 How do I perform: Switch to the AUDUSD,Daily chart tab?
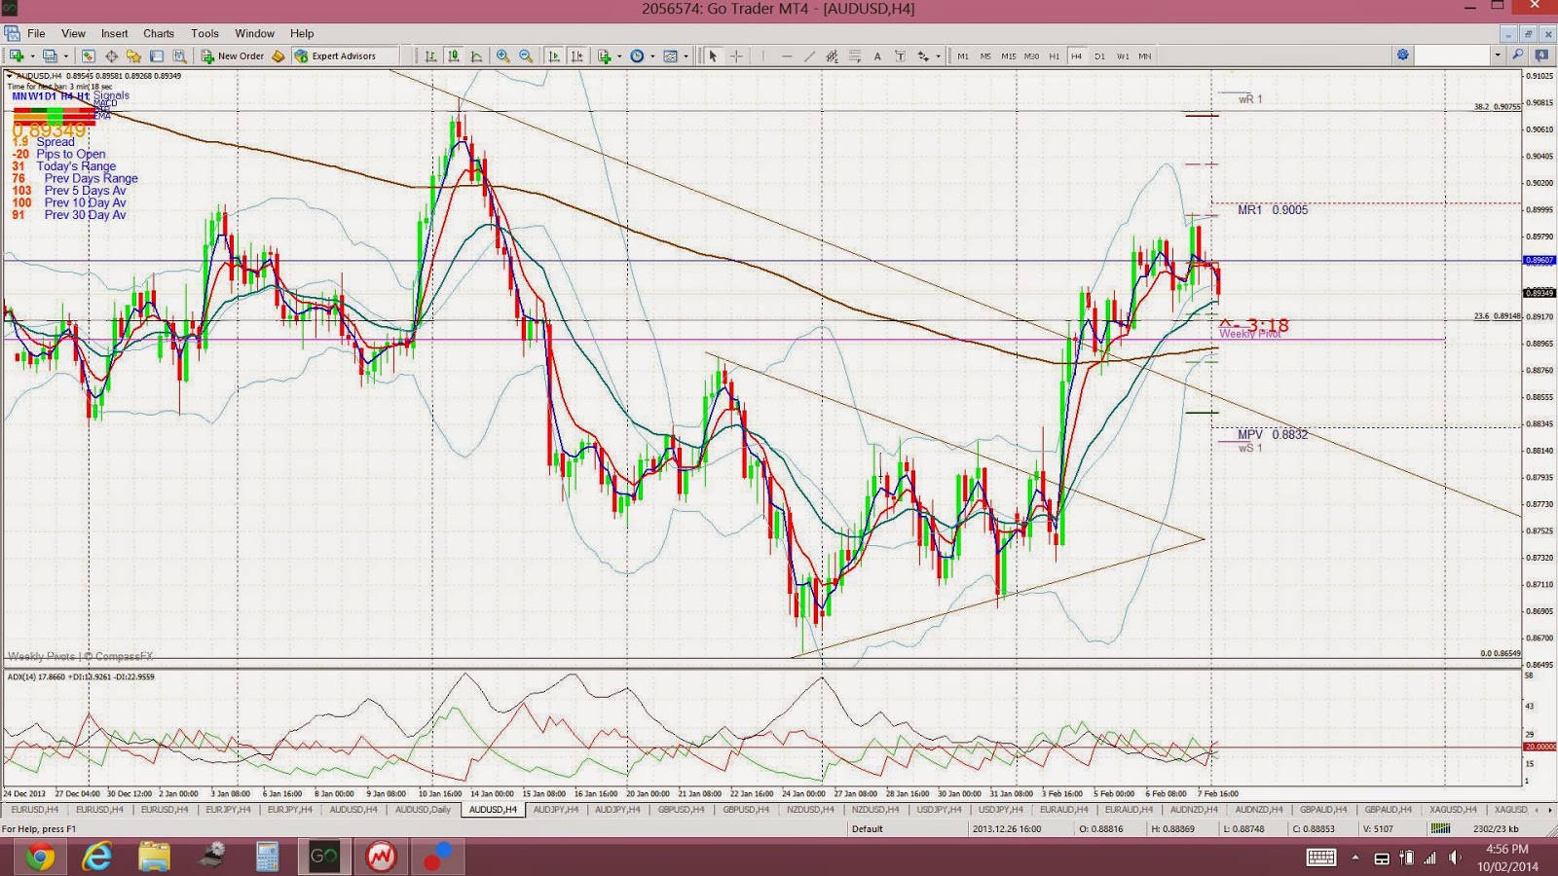pos(423,810)
